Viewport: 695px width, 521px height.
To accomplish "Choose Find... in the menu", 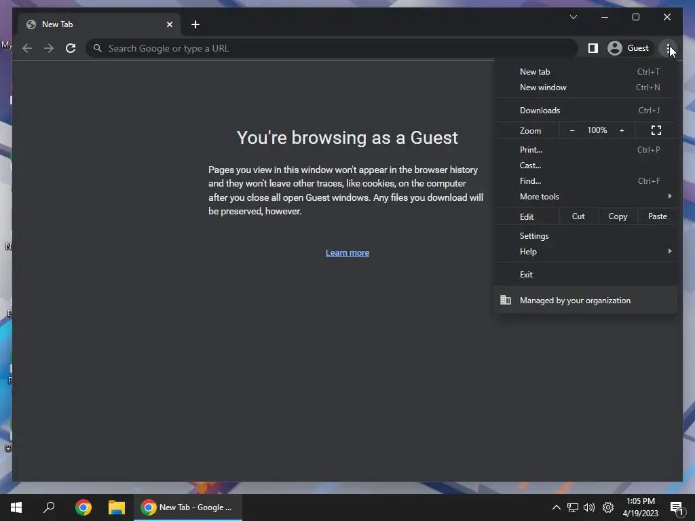I will (586, 180).
